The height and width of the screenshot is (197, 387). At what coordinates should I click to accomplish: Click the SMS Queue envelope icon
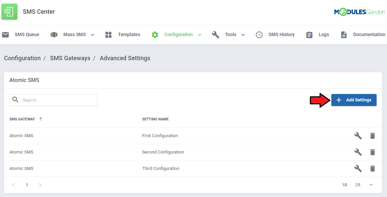tap(5, 35)
